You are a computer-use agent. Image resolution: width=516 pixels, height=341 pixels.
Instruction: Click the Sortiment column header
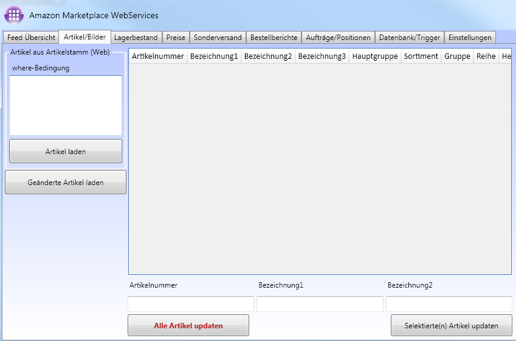click(x=421, y=56)
